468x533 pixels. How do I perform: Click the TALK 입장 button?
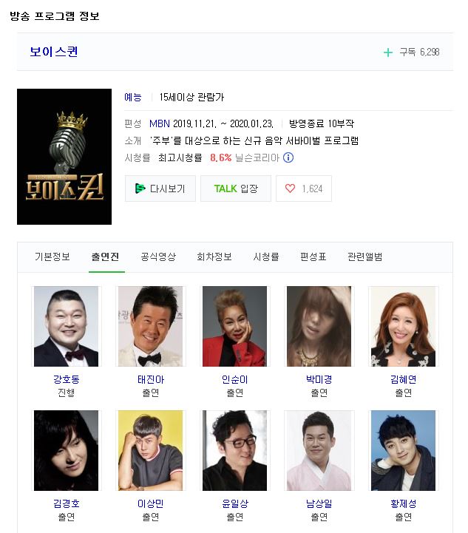point(236,189)
